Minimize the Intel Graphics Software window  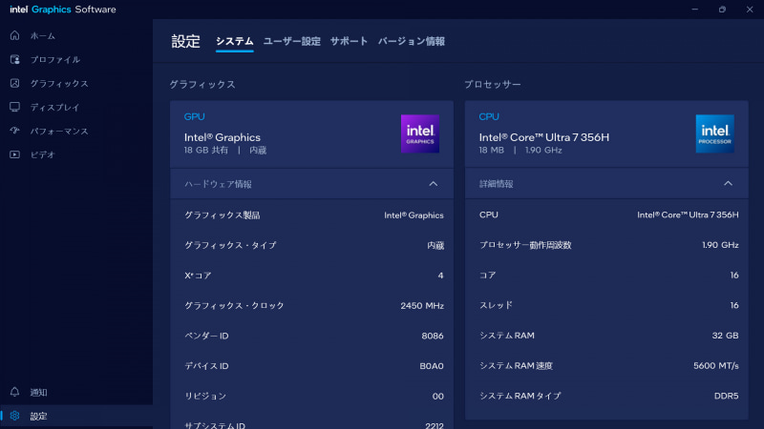pyautogui.click(x=695, y=10)
